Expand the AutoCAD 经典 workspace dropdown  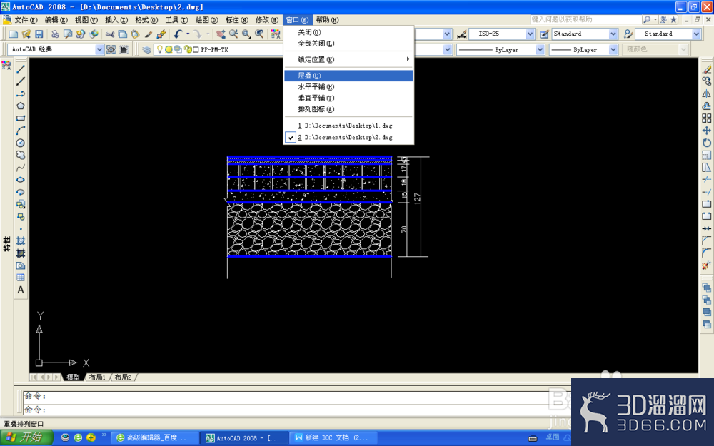99,50
